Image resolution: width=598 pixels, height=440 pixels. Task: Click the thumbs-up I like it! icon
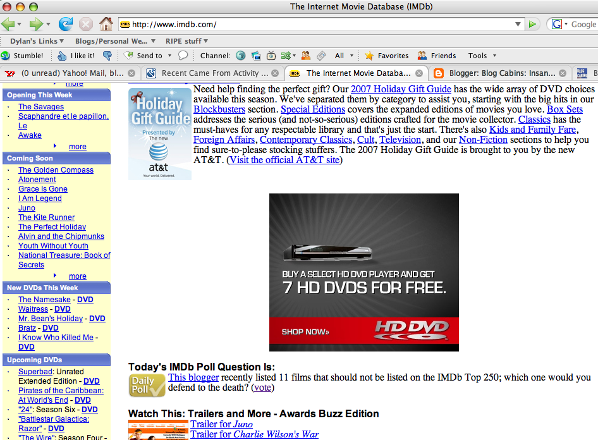(62, 56)
